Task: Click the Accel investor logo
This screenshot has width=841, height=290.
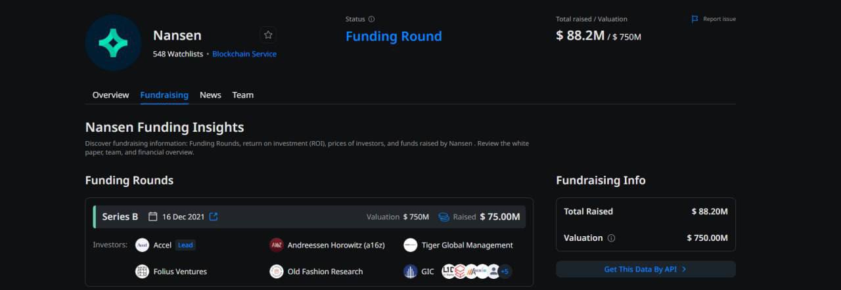Action: (142, 245)
